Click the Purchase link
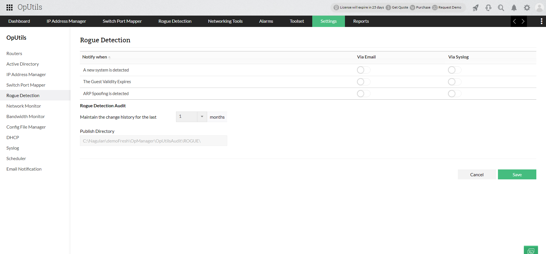 pyautogui.click(x=423, y=8)
